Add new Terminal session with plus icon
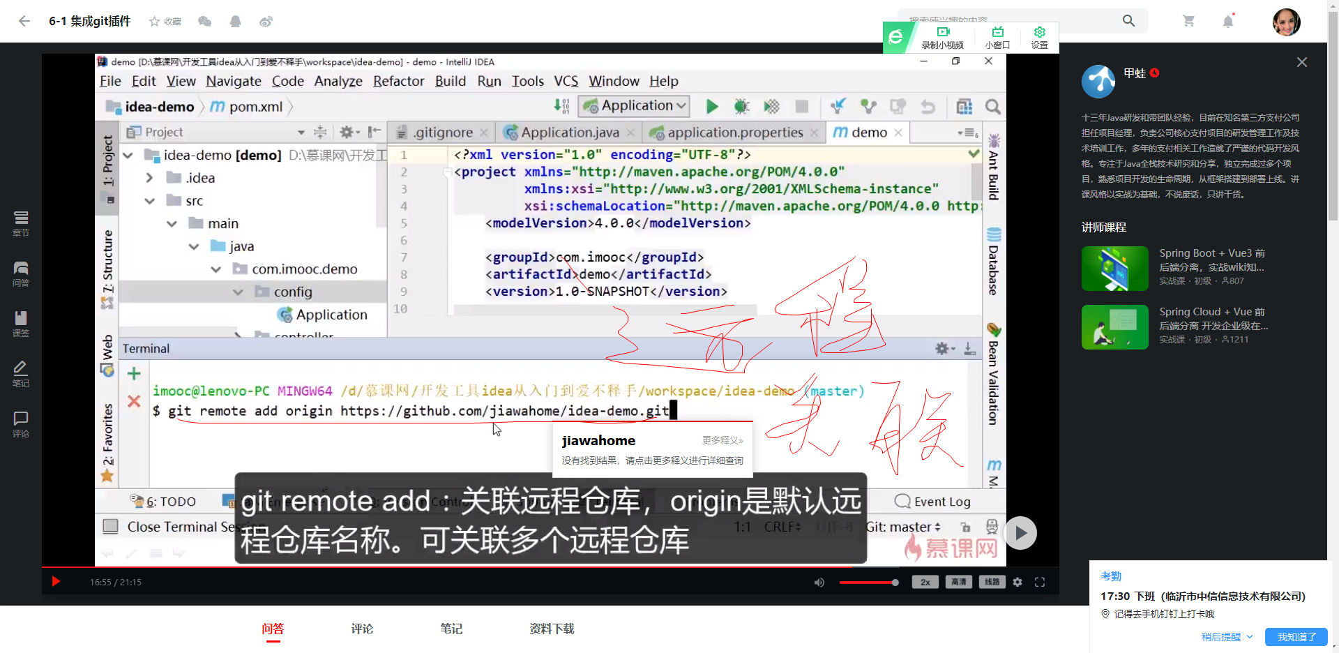This screenshot has height=653, width=1339. 134,374
